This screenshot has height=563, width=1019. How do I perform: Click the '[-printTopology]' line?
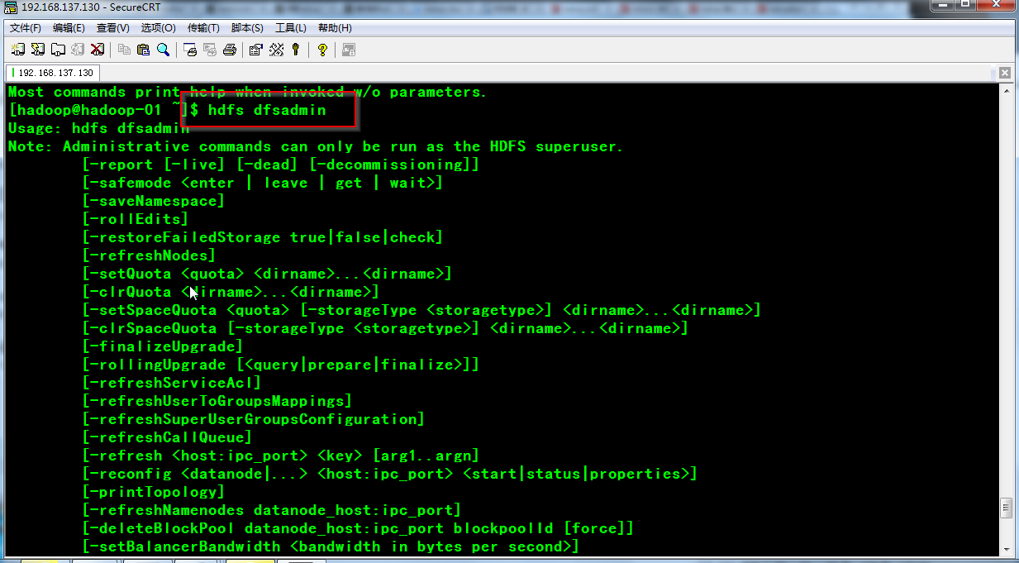pos(154,492)
